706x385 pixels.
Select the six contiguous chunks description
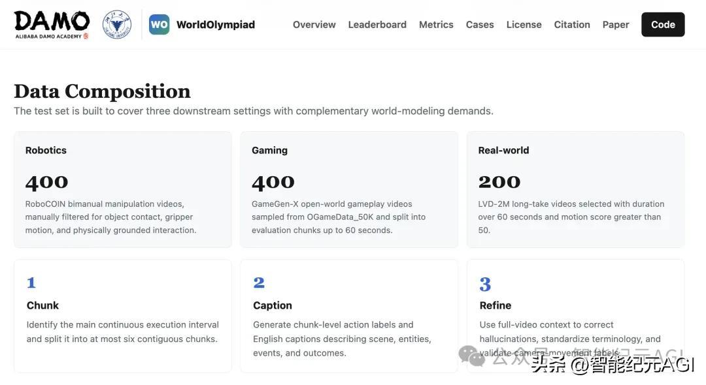[x=122, y=332]
